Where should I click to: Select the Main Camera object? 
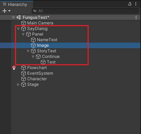coord(40,23)
